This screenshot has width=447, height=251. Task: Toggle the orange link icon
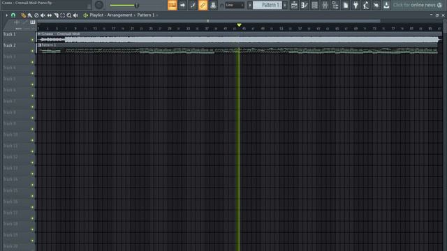[x=203, y=5]
